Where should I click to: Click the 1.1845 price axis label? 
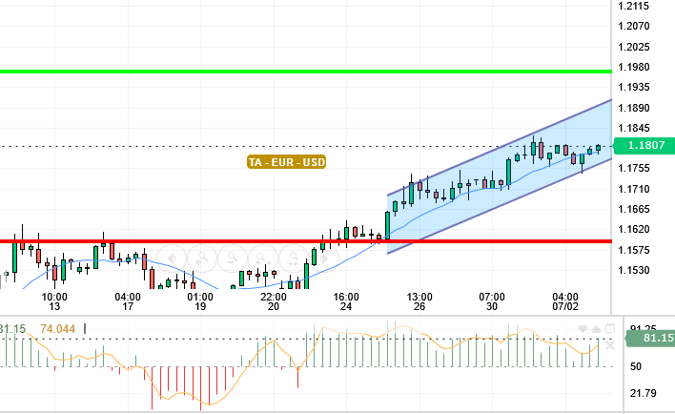[x=633, y=128]
